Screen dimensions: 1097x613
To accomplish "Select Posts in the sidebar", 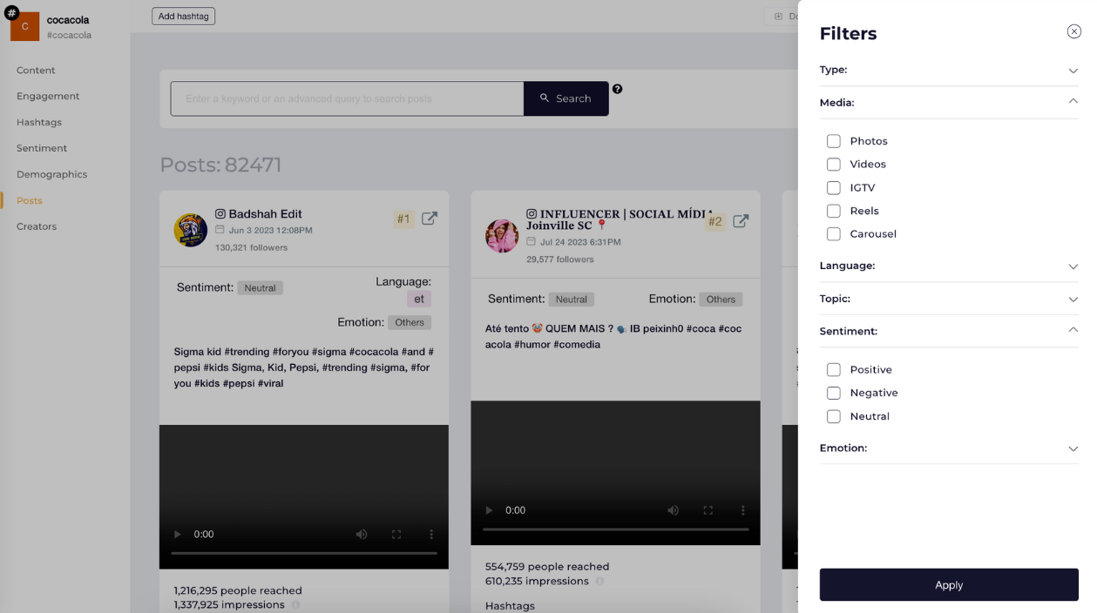I will click(x=30, y=200).
